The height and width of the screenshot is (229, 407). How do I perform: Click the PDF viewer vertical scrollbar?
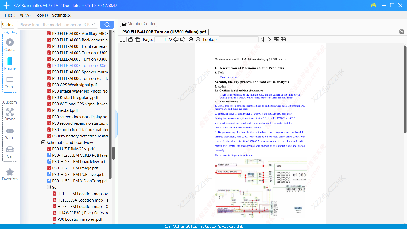point(405,89)
